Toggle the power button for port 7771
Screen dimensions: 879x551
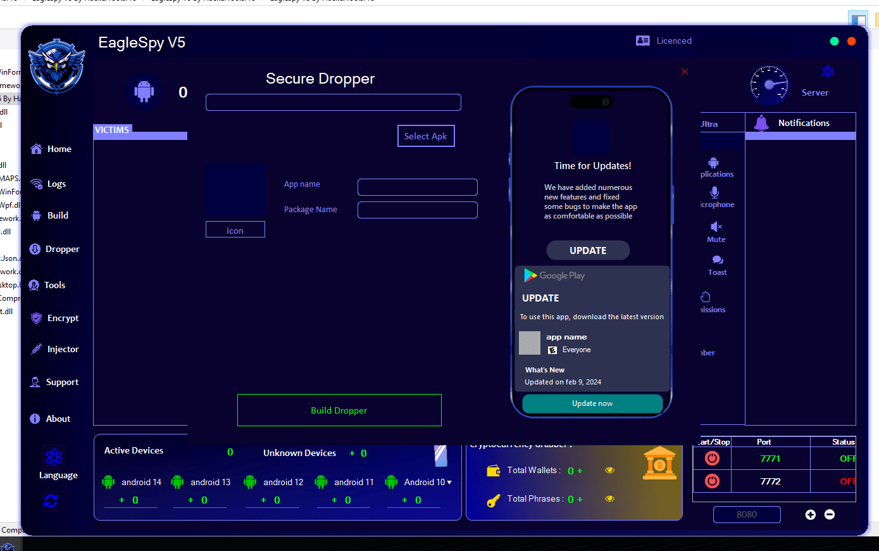pos(712,458)
